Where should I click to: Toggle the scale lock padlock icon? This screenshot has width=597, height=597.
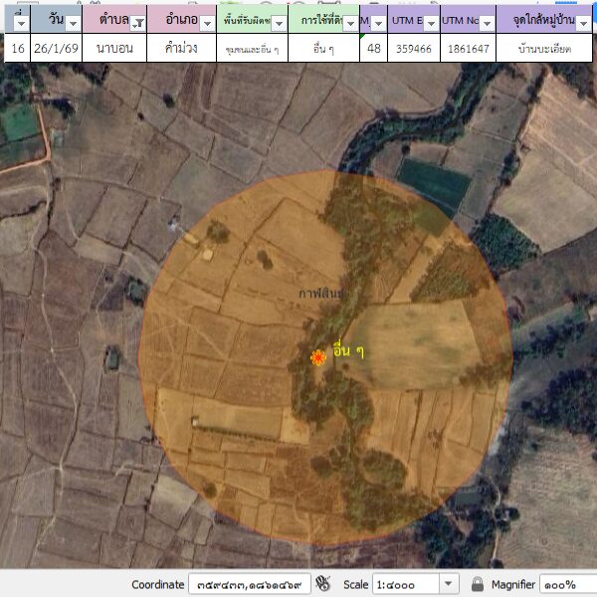[478, 584]
